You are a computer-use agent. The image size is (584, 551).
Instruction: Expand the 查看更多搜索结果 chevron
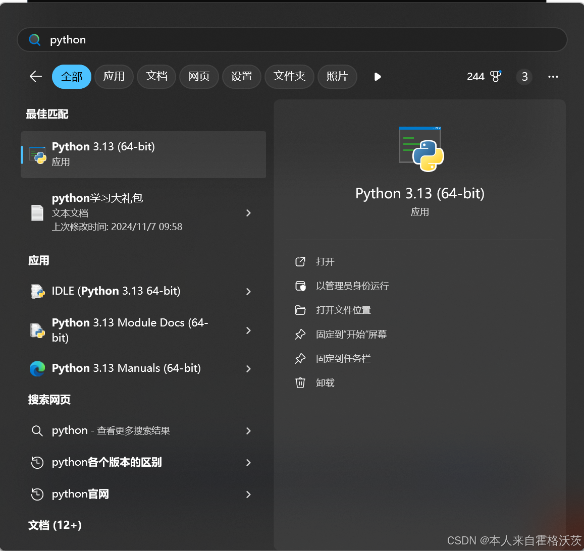pos(248,431)
